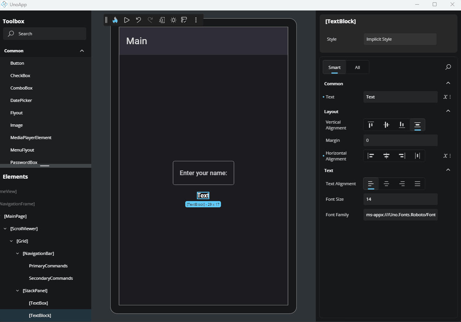Click the Undo arrow icon
This screenshot has width=461, height=322.
[x=138, y=20]
